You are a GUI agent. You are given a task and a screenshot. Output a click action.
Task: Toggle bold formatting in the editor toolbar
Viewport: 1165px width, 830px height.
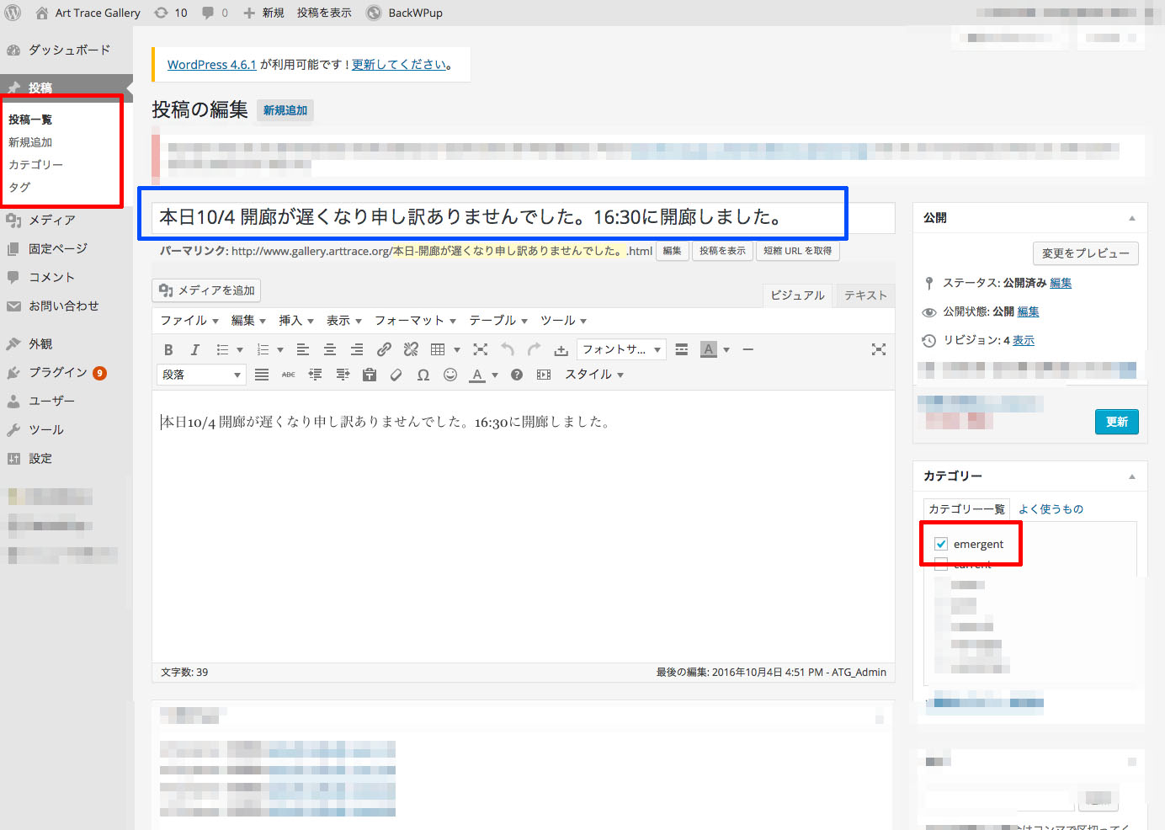[x=168, y=350]
